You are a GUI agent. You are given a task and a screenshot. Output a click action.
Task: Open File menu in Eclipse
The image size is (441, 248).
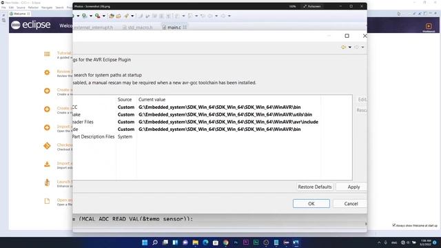click(x=3, y=8)
